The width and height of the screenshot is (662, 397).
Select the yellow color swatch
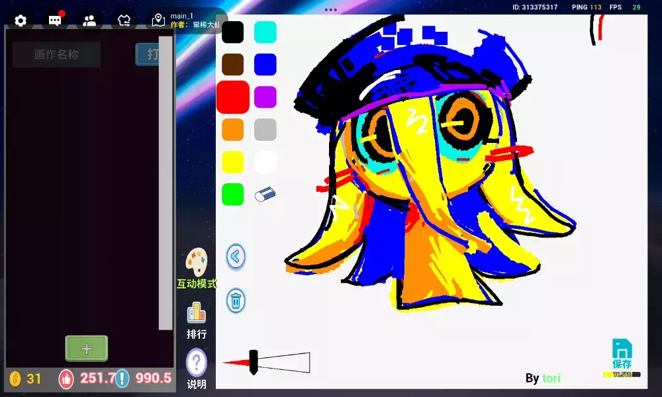point(232,162)
